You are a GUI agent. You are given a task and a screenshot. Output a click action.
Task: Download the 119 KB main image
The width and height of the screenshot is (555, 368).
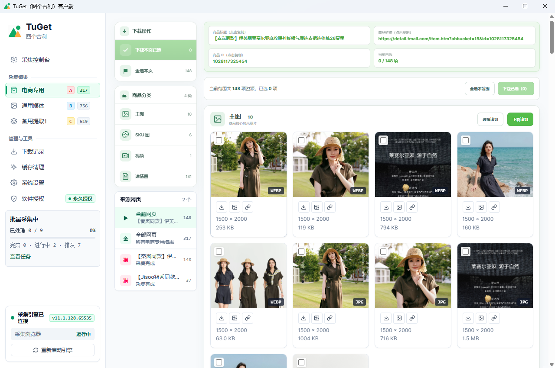point(304,207)
